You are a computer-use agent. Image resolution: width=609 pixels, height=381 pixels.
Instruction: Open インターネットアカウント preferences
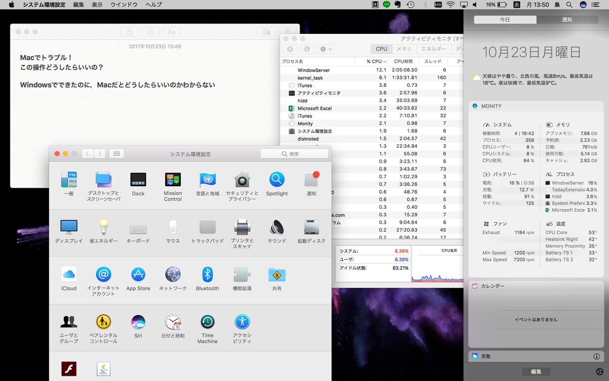[x=103, y=281]
